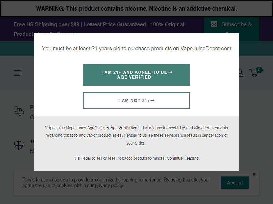Click the cart item count badge
The height and width of the screenshot is (204, 273).
coord(259,70)
